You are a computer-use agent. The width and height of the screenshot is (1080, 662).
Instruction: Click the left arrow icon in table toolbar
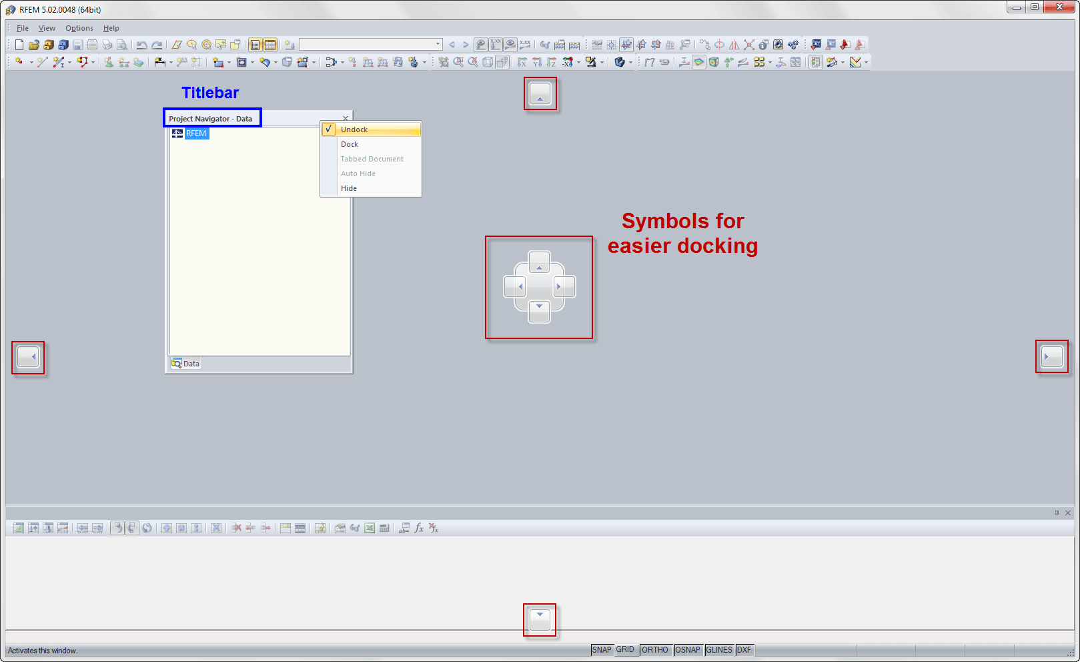(82, 528)
